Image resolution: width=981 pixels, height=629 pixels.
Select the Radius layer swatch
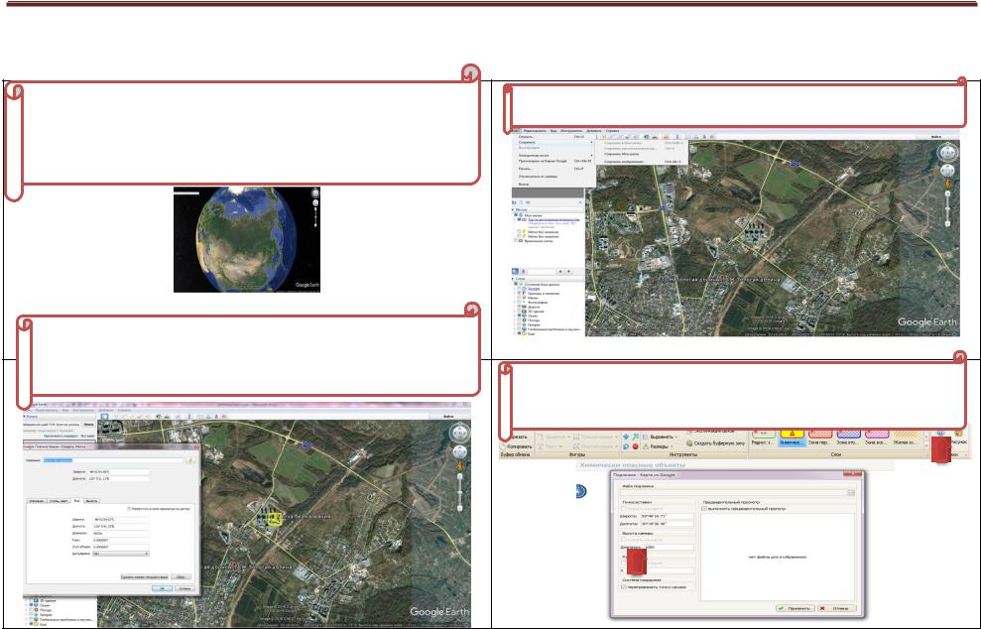[x=764, y=437]
